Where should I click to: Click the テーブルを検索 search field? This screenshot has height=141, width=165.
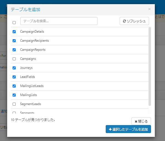(59, 21)
